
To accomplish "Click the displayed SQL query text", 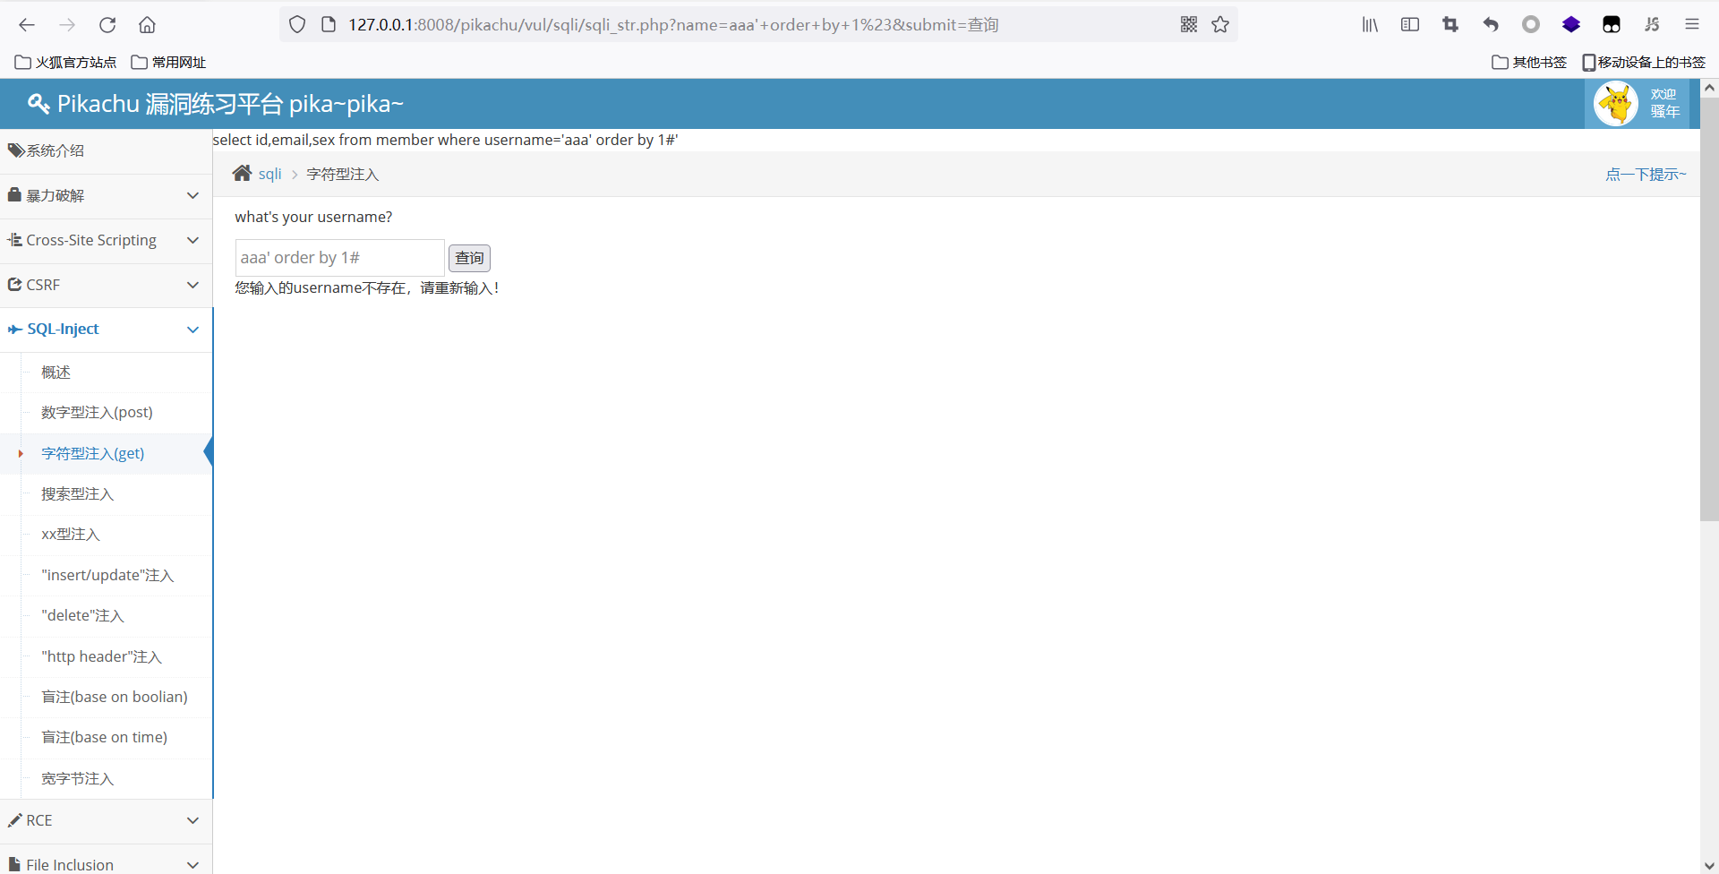I will click(445, 140).
